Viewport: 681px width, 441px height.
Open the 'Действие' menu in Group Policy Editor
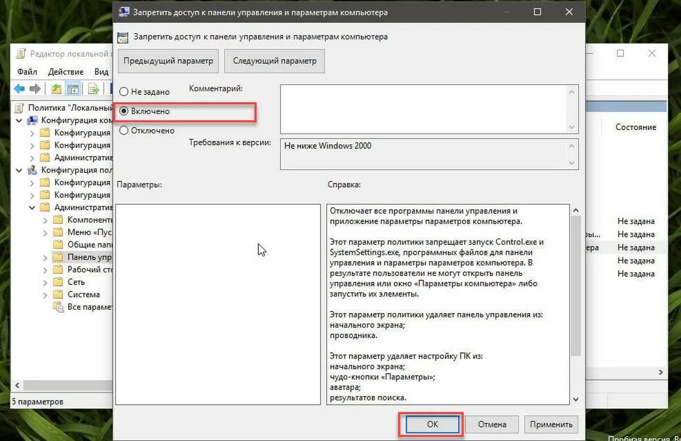tap(66, 72)
